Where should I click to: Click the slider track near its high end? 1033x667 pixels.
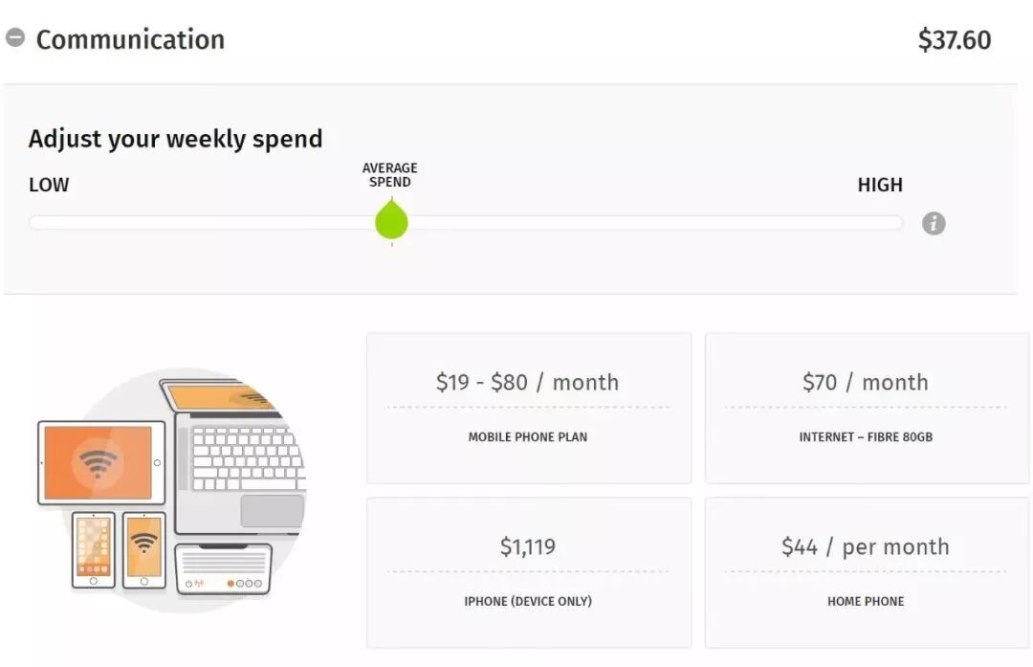(861, 223)
